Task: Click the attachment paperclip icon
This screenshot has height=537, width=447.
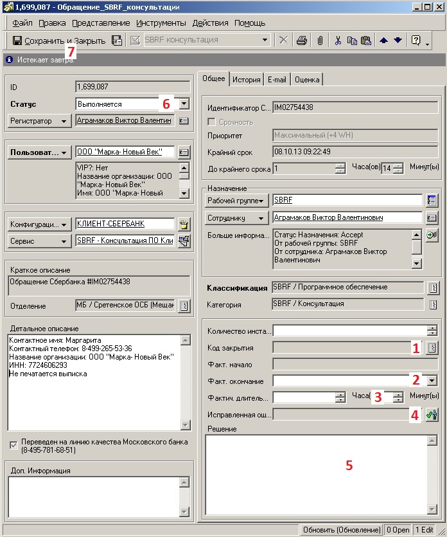Action: tap(320, 41)
